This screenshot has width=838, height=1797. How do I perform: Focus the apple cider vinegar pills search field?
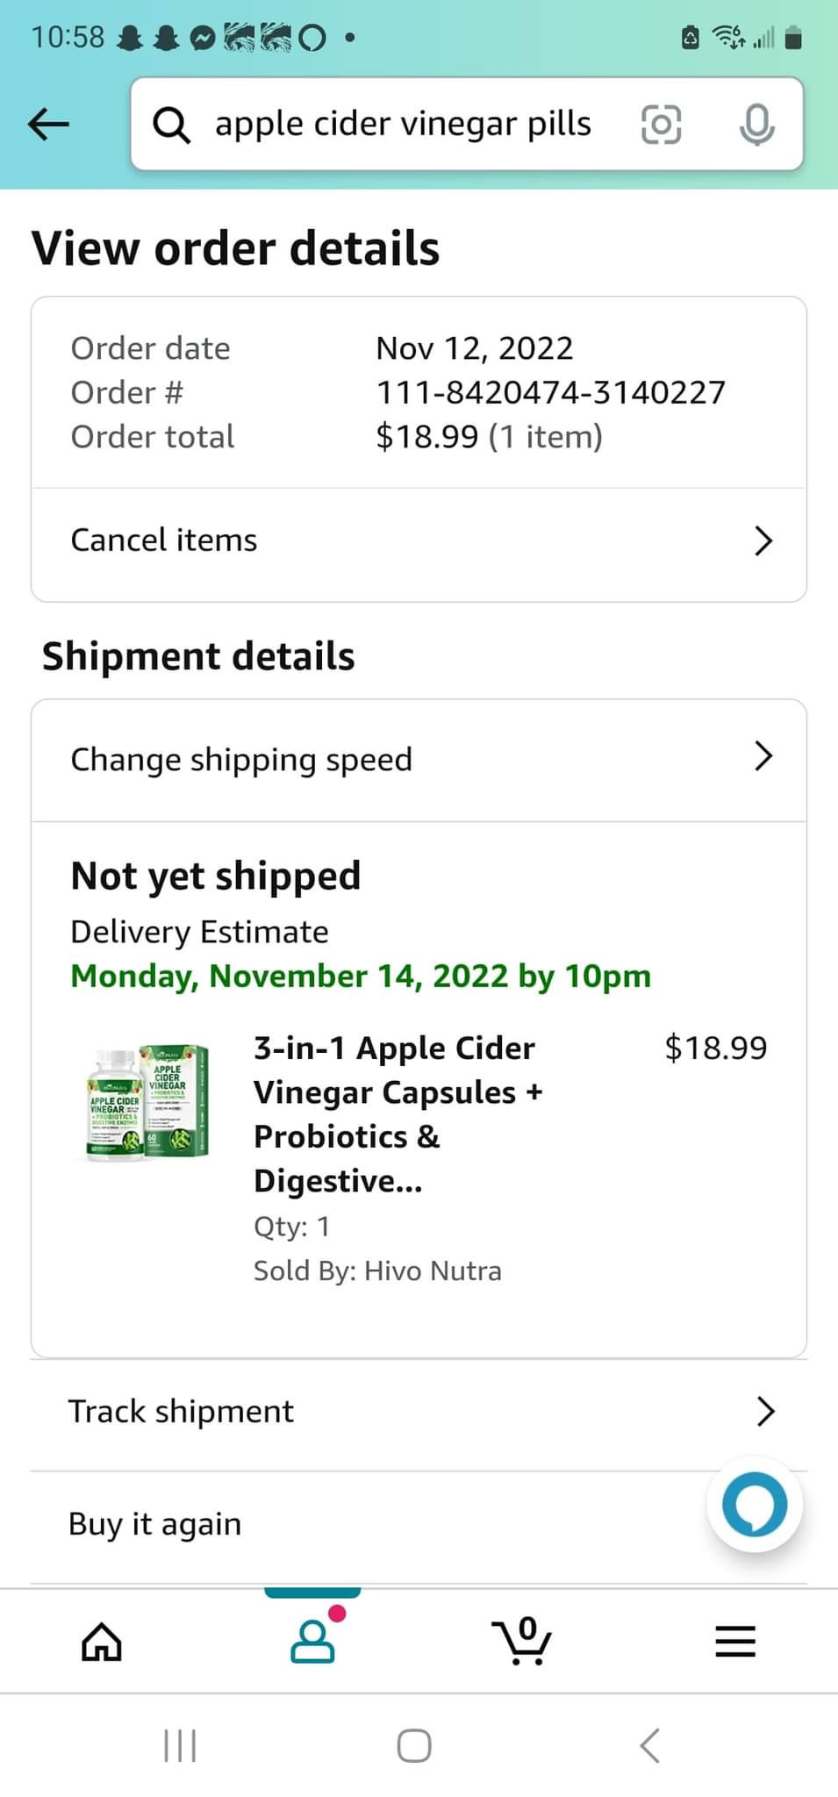403,124
